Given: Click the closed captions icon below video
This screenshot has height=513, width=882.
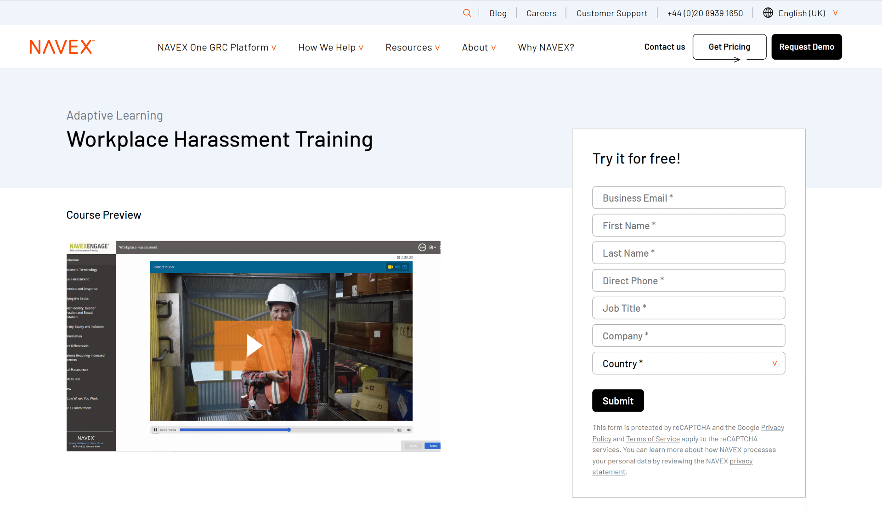Looking at the screenshot, I should pyautogui.click(x=399, y=430).
